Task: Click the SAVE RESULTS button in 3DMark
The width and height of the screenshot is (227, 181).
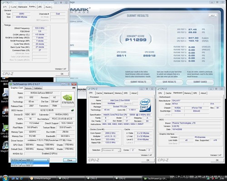Action: [x=169, y=82]
